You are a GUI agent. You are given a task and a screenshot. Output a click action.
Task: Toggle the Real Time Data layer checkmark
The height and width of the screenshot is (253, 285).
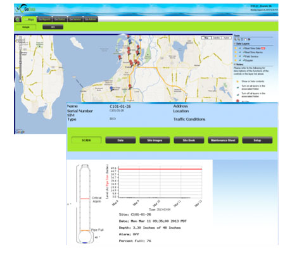point(240,48)
